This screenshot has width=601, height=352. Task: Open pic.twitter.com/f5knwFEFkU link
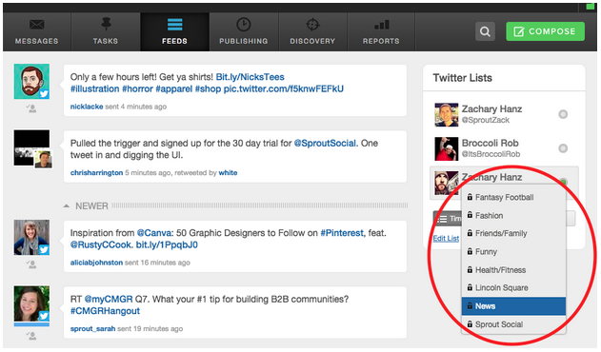(284, 88)
